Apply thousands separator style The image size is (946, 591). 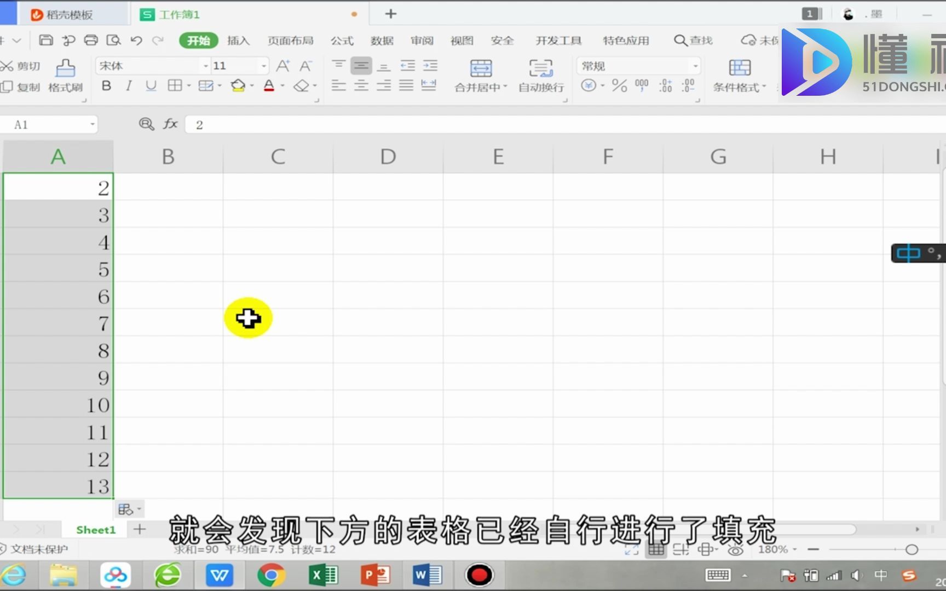point(642,85)
